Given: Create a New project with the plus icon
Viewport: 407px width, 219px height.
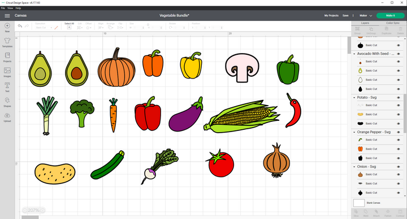Looking at the screenshot, I should [7, 28].
